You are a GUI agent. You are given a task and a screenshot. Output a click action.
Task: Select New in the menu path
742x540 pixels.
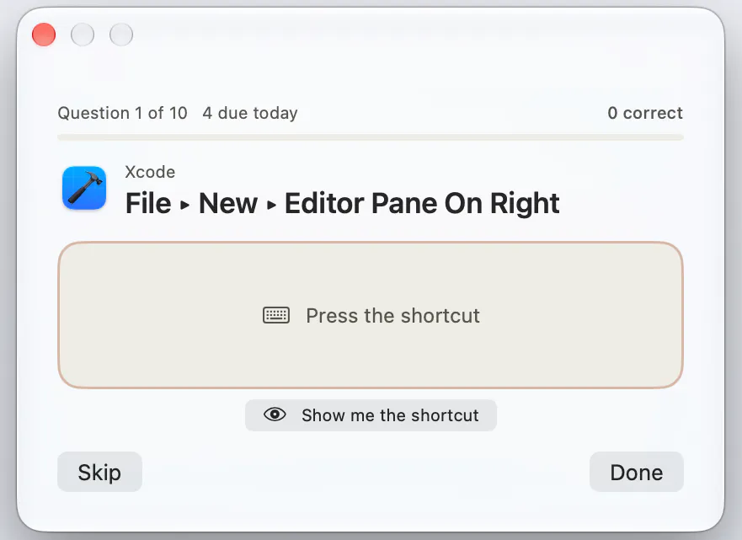tap(228, 204)
